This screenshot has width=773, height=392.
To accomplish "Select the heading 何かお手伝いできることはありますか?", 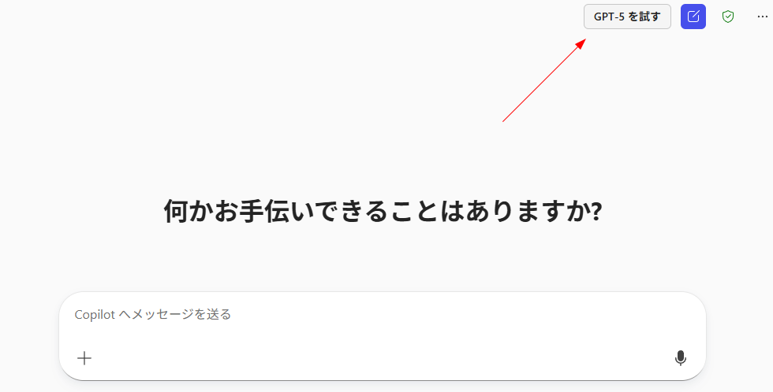I will pyautogui.click(x=383, y=211).
